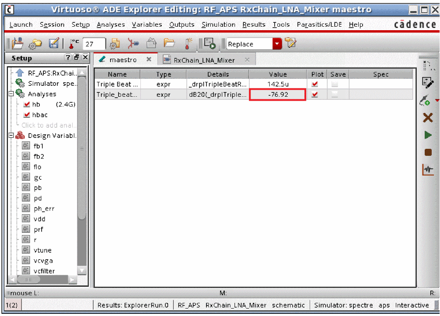
Task: Enable Save checkbox for Triple_beat dB20 row
Action: coord(335,94)
